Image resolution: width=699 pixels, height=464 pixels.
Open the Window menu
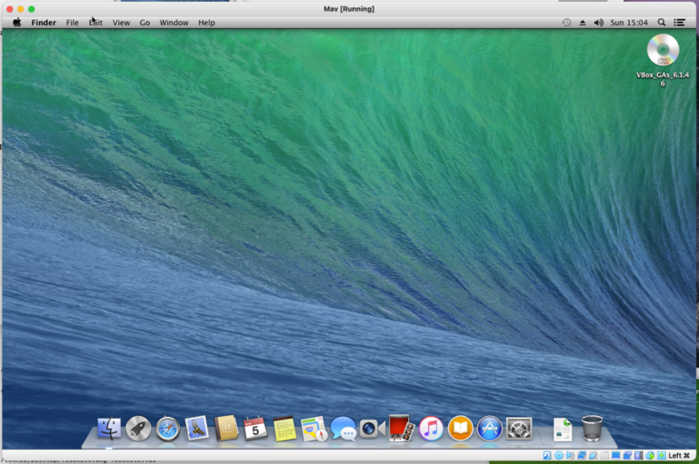174,23
